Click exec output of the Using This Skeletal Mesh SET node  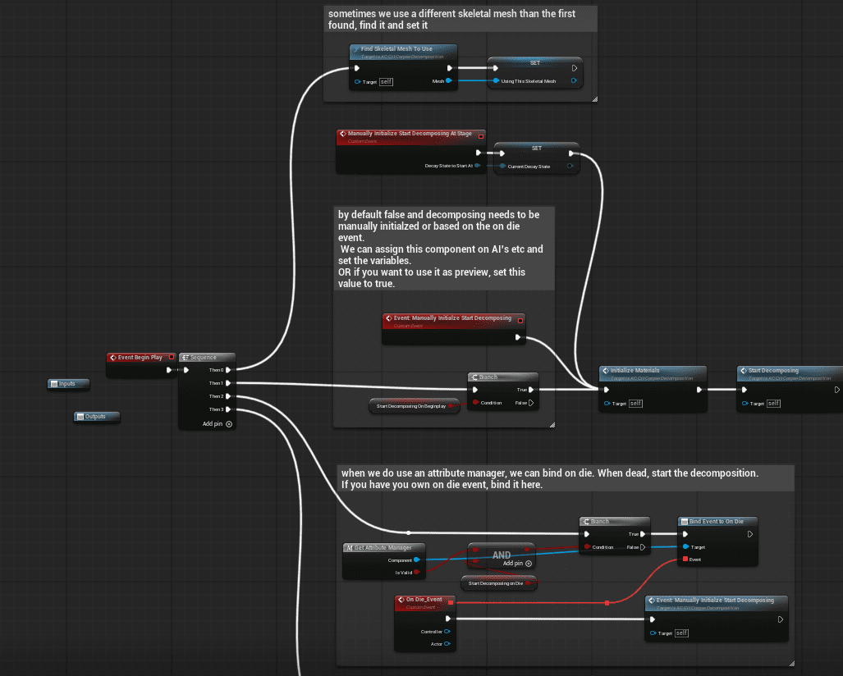point(575,68)
